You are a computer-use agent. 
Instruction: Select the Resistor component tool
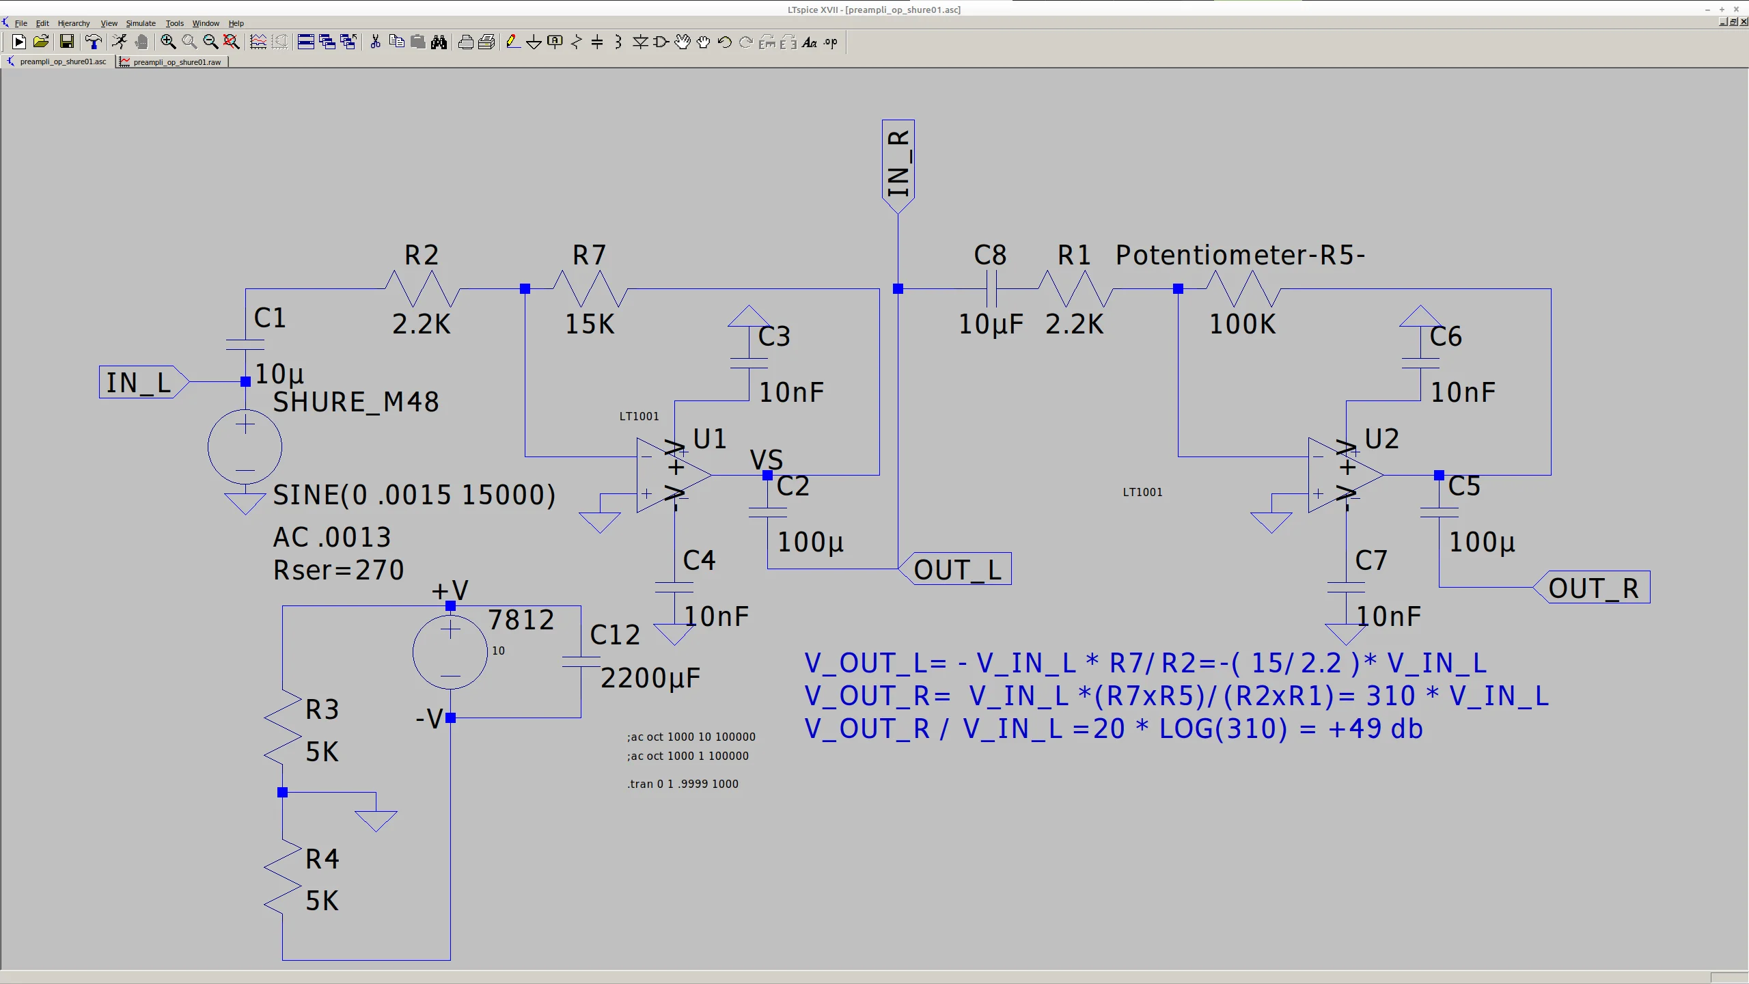(576, 42)
